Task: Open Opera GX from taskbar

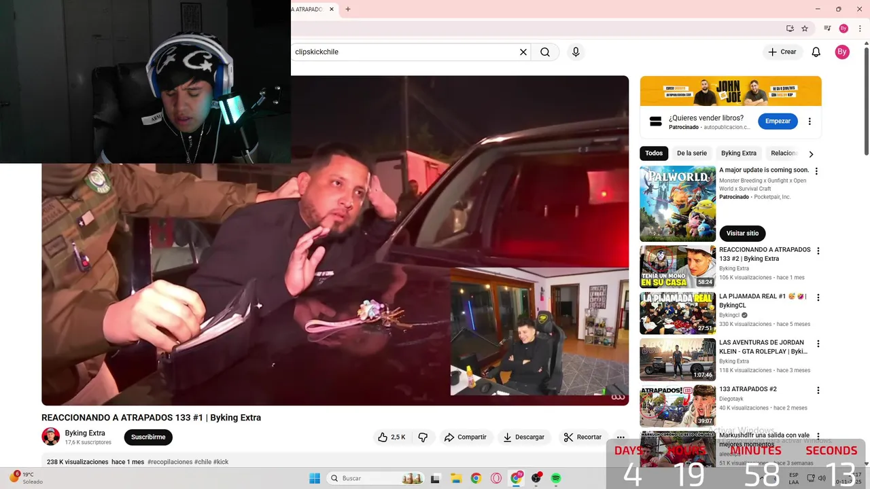Action: pyautogui.click(x=496, y=478)
